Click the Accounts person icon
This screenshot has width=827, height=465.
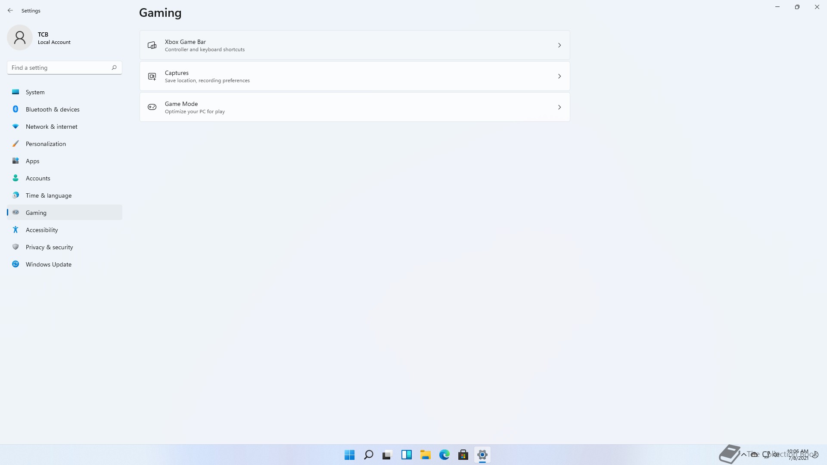pyautogui.click(x=16, y=178)
